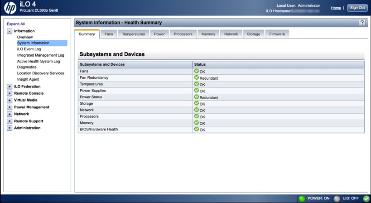Expand the Administration node

[x=10, y=128]
